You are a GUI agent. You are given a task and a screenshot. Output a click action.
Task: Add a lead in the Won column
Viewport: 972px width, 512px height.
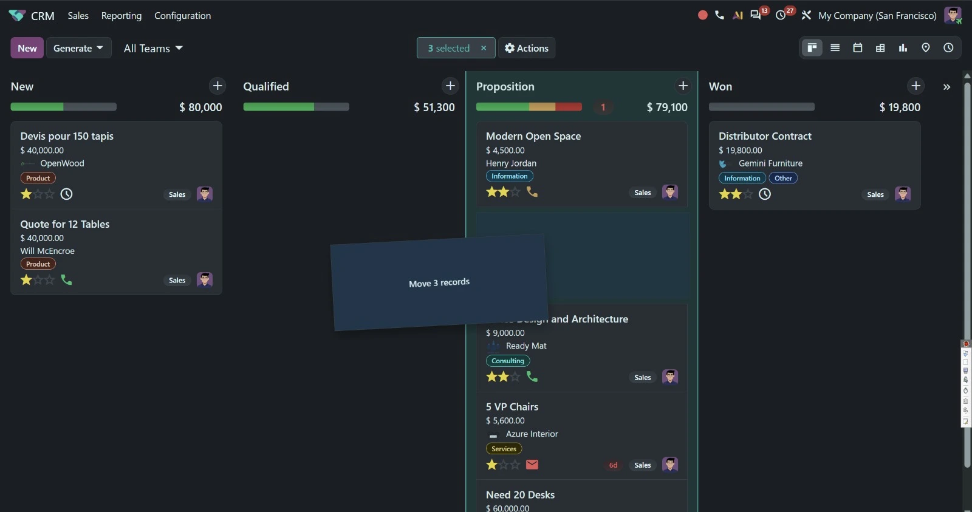click(x=916, y=86)
